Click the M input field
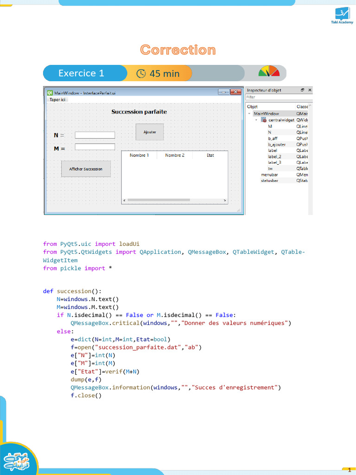Screen dimensions: 356x475 (95, 147)
